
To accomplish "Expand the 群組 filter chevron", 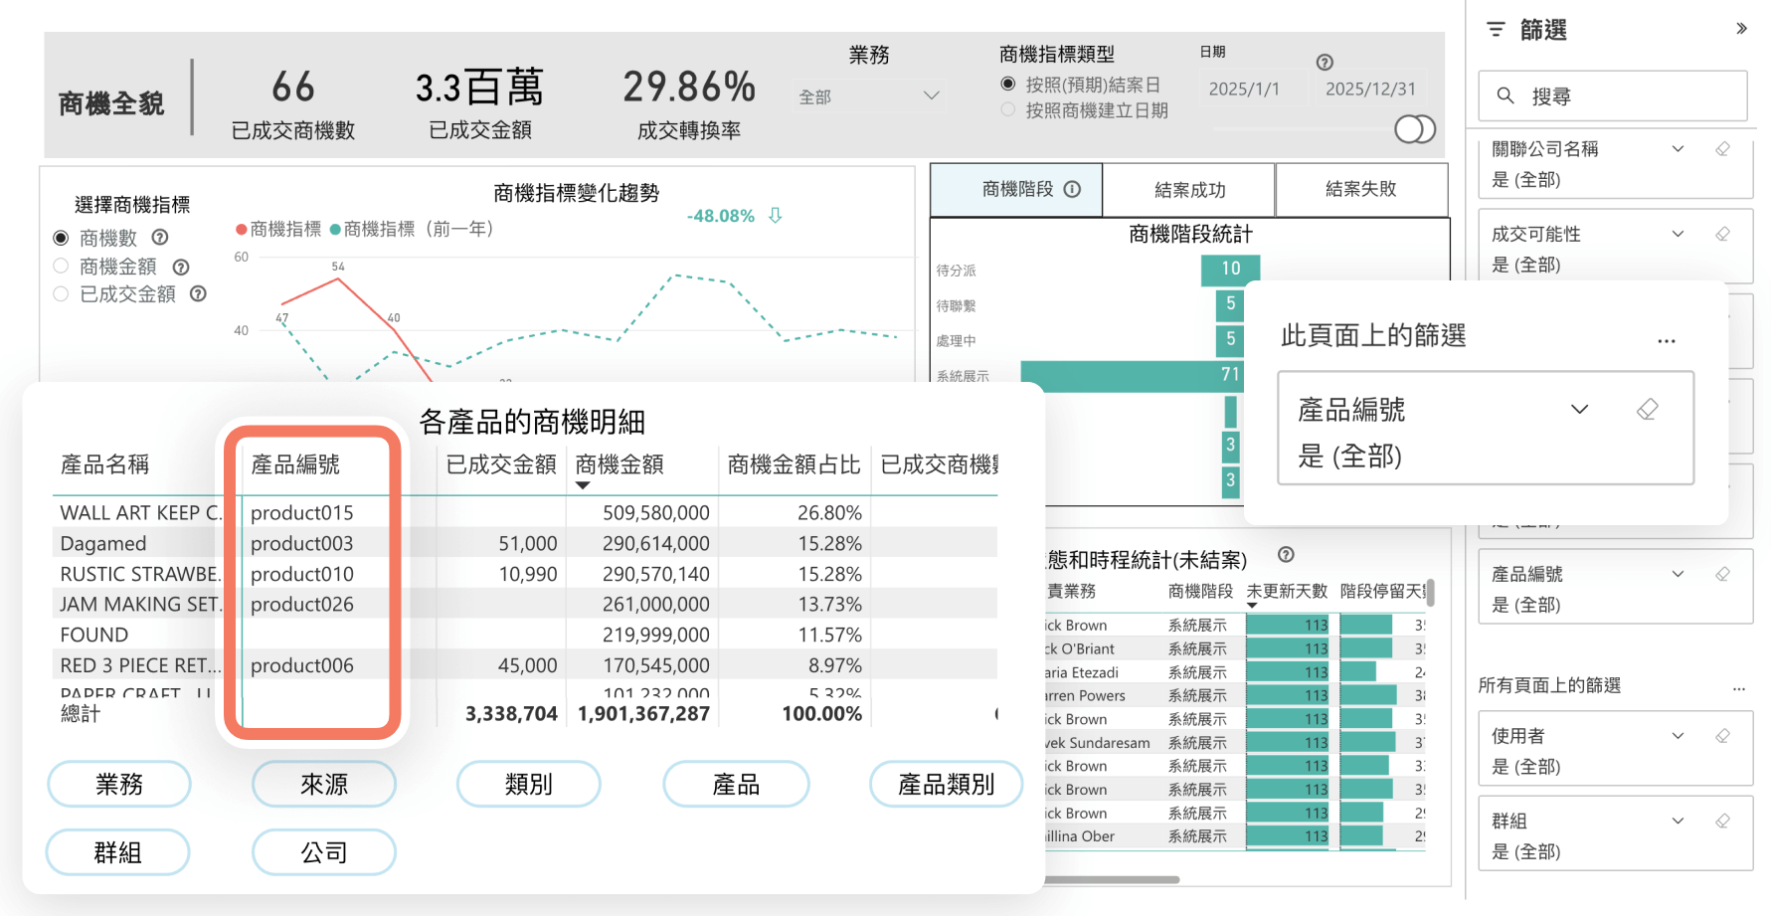I will (1678, 821).
